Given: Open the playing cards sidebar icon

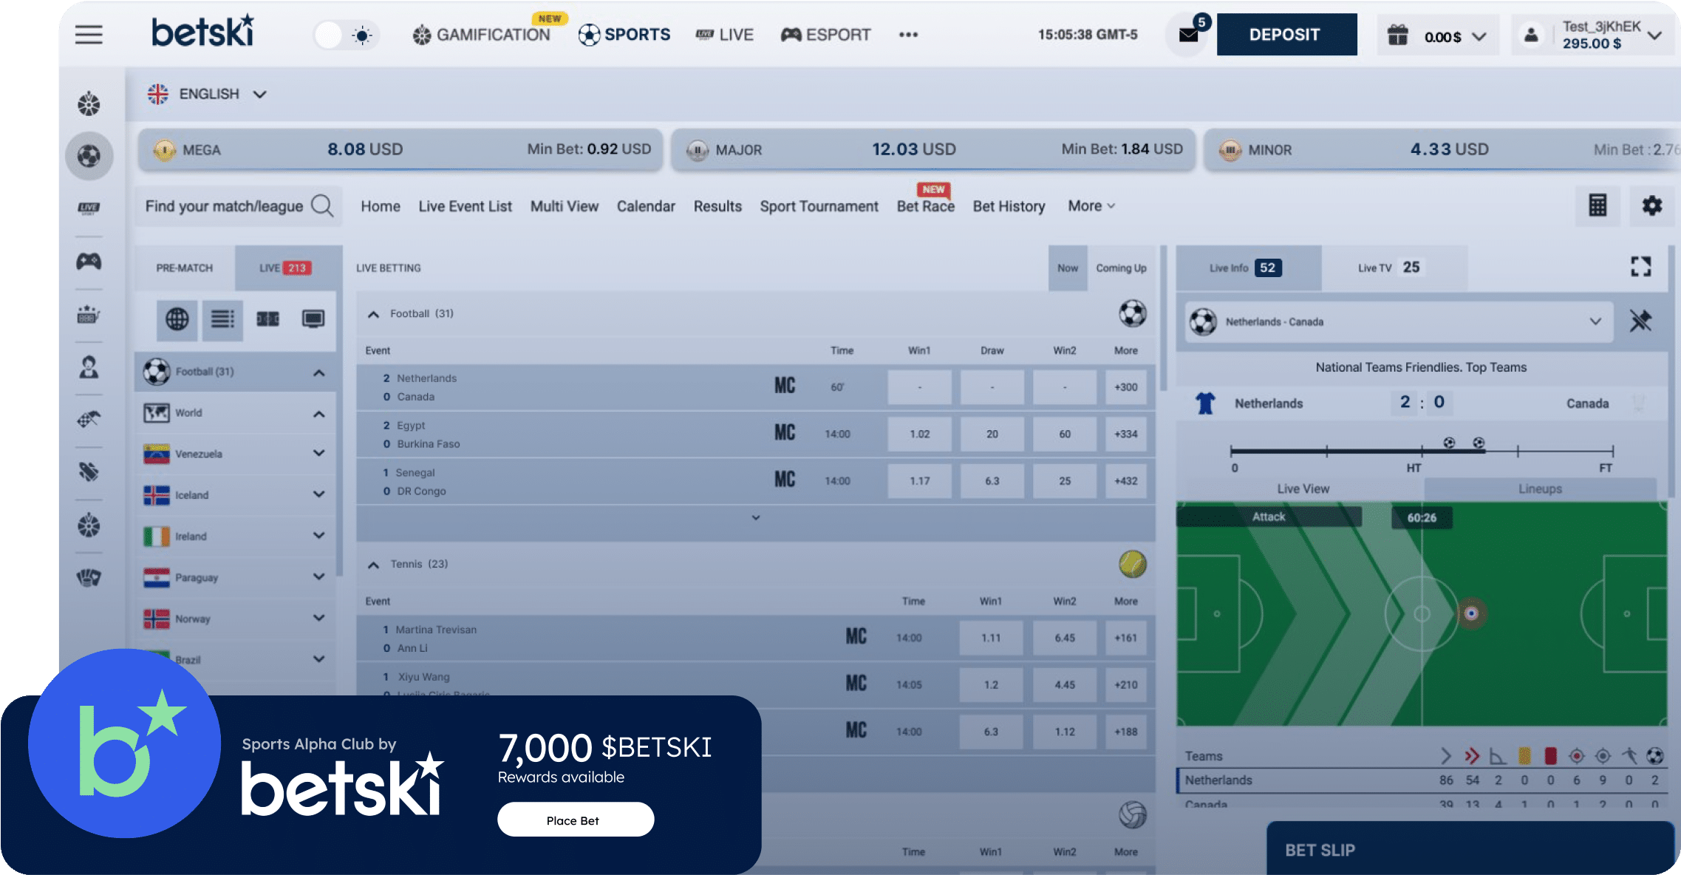Looking at the screenshot, I should 89,578.
